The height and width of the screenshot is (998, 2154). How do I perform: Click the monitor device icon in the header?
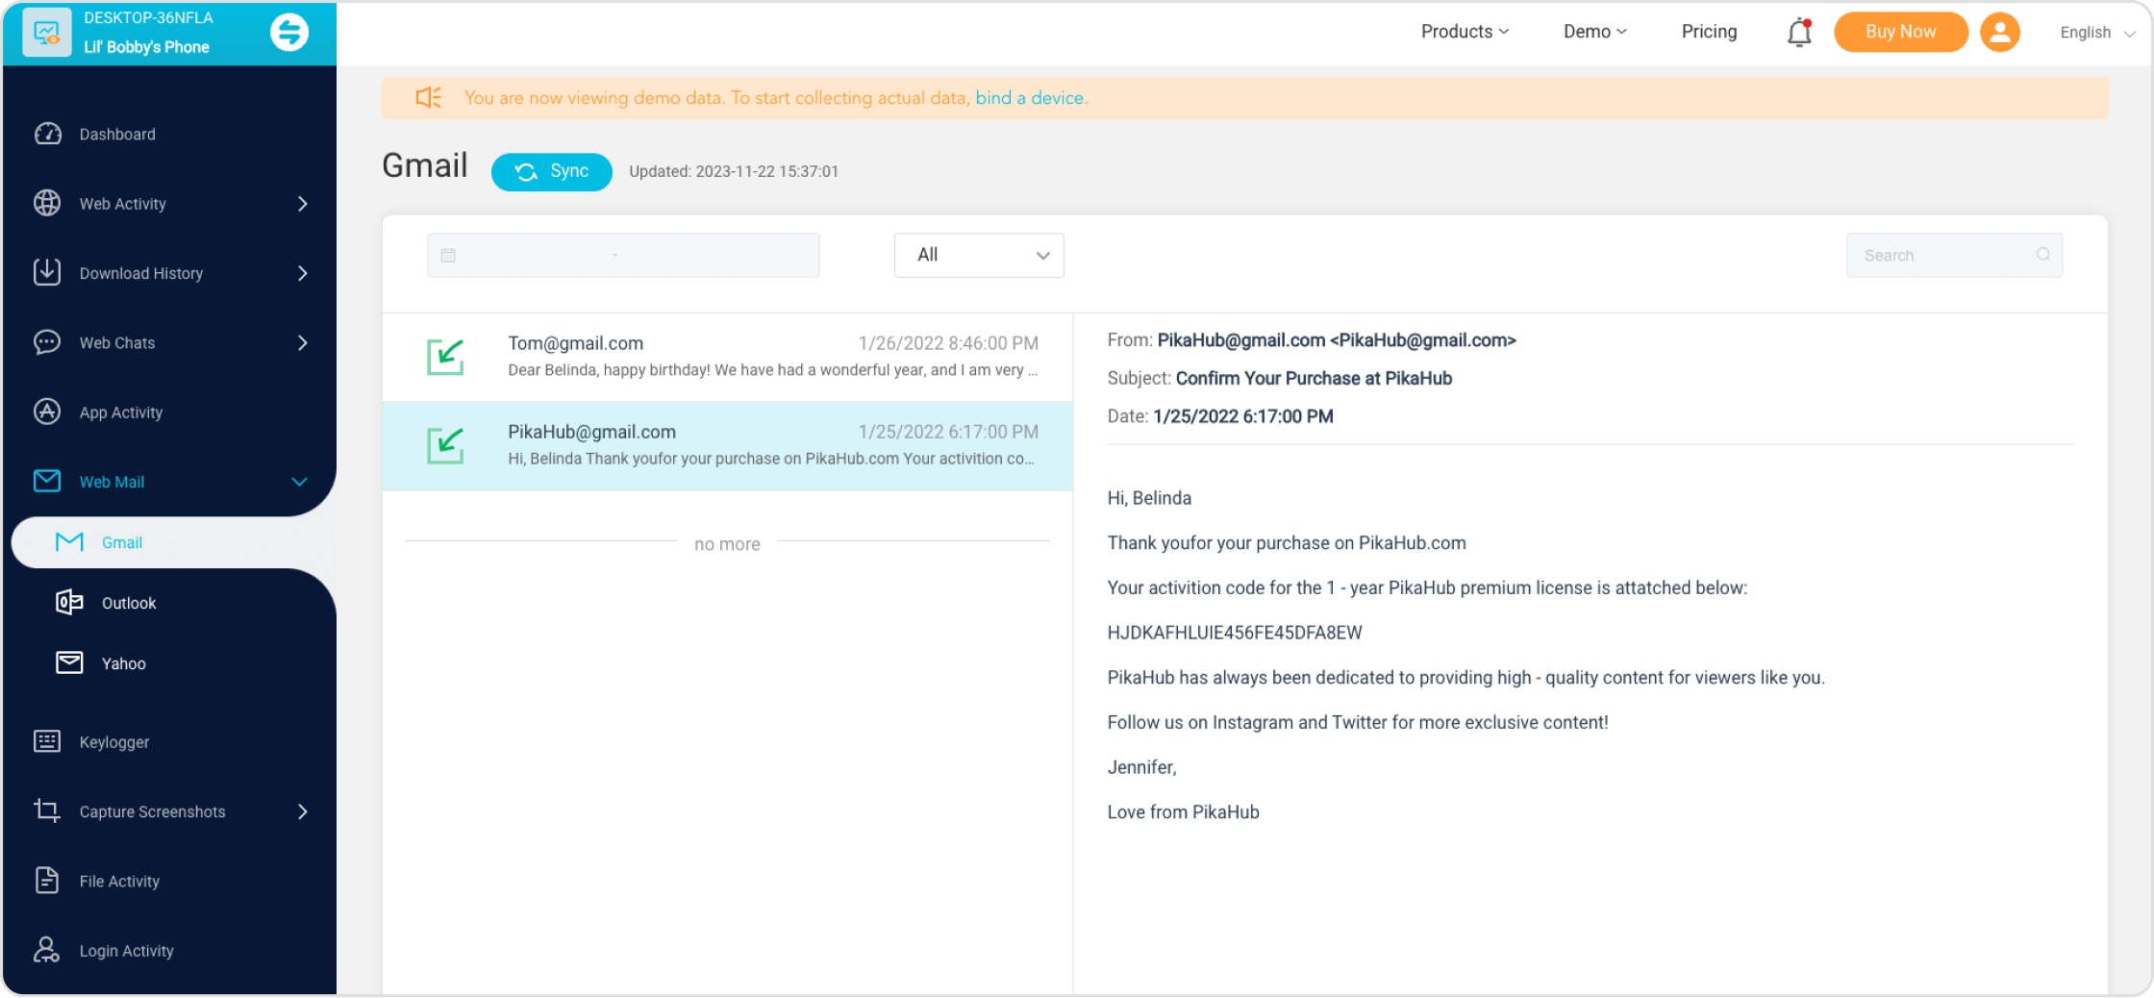(x=46, y=33)
